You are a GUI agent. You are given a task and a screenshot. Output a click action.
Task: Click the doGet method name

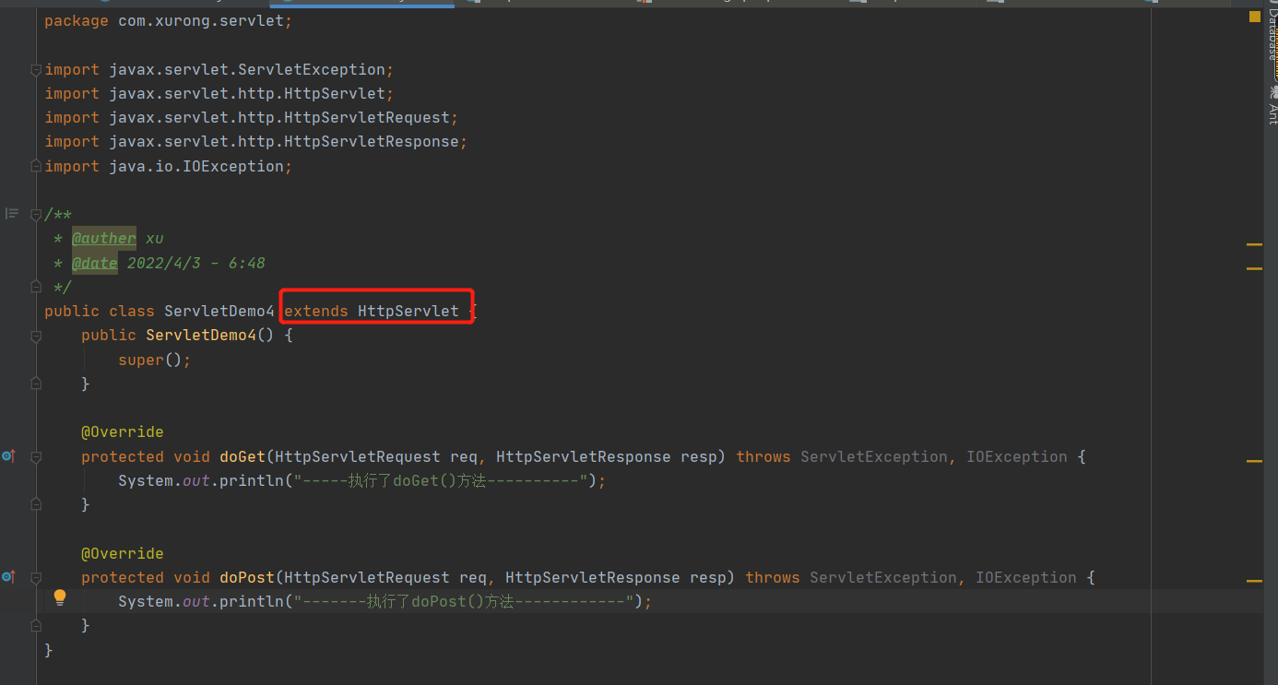point(243,456)
